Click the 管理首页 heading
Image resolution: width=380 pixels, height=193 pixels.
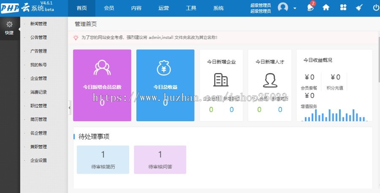[86, 24]
